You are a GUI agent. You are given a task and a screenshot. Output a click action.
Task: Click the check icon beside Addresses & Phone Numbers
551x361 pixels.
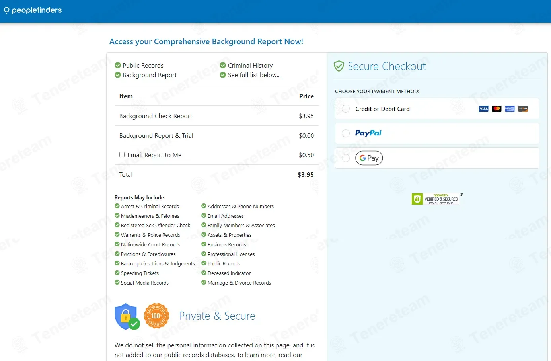point(204,206)
